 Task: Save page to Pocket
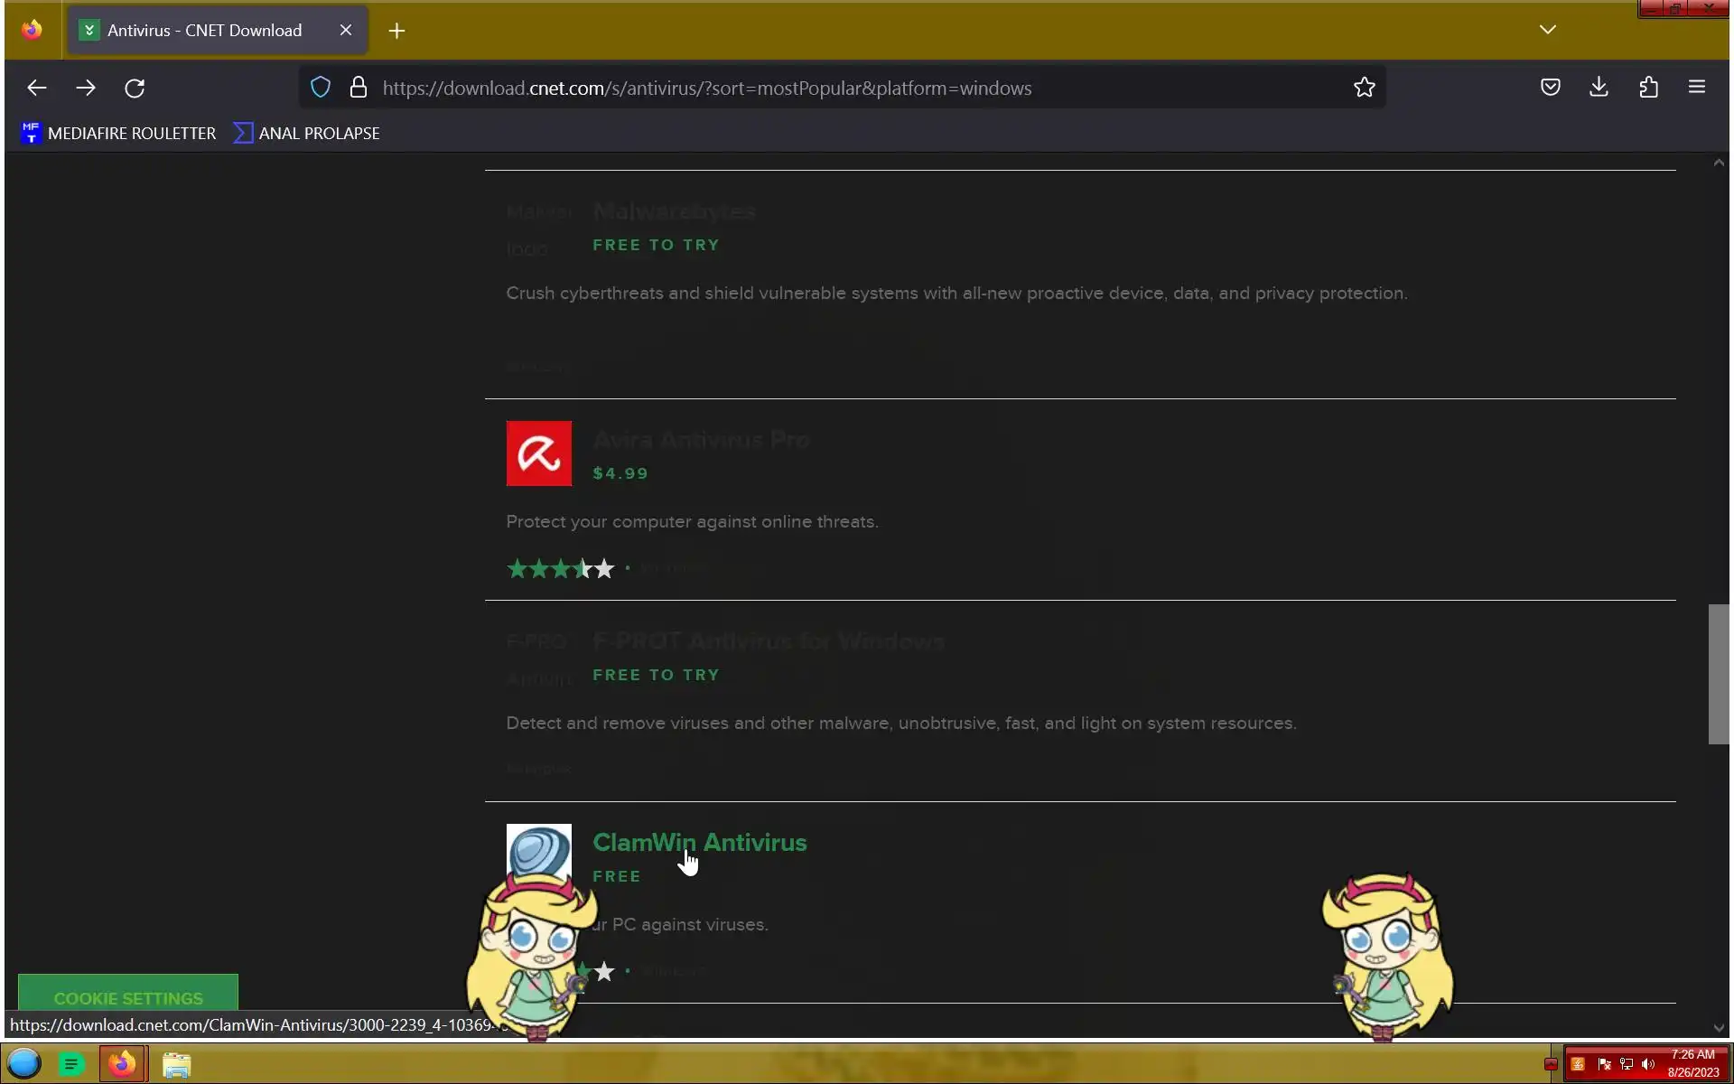pyautogui.click(x=1550, y=88)
